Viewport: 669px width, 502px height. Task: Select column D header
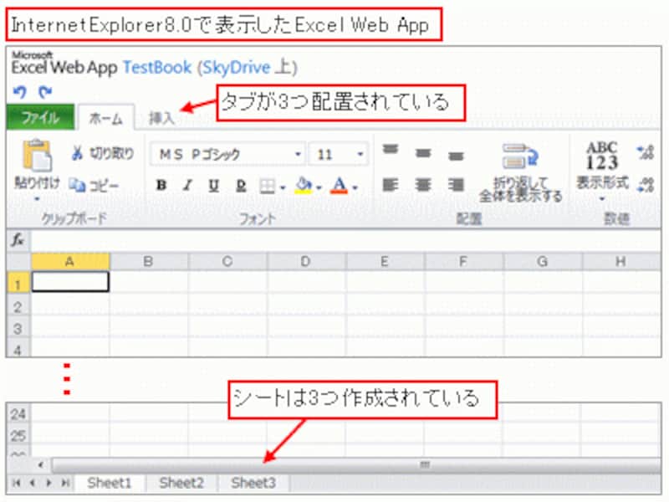[306, 262]
